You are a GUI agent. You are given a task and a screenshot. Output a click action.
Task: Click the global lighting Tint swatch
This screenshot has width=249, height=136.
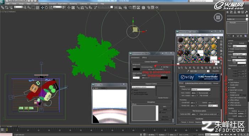(x=136, y=78)
